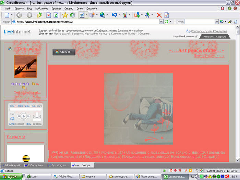
Task: Switch to Adobe Phot... taskbar window
Action: coord(65,177)
